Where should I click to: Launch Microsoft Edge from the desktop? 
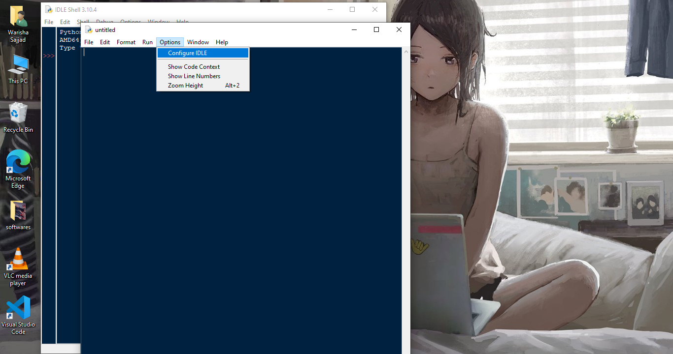point(18,170)
